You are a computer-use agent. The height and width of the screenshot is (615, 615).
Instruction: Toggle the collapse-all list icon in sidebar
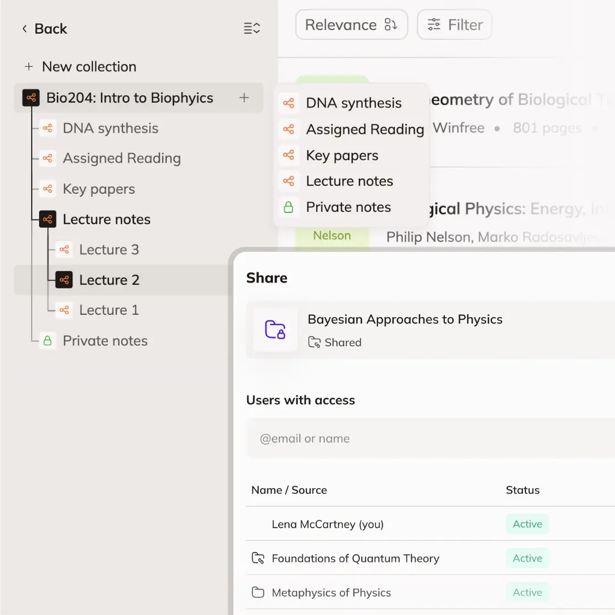point(252,28)
